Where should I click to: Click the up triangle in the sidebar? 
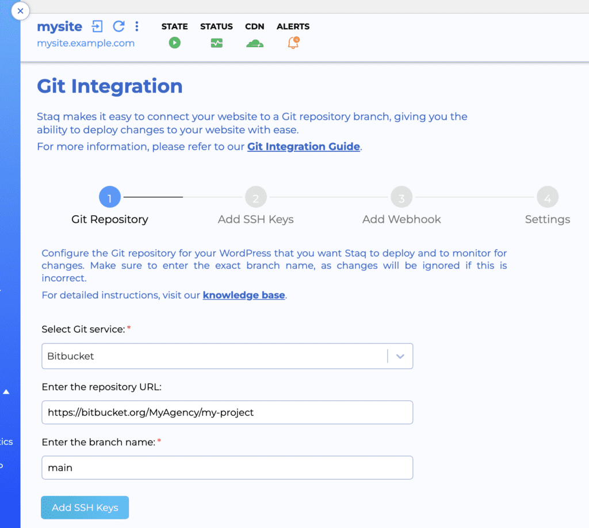pyautogui.click(x=6, y=392)
